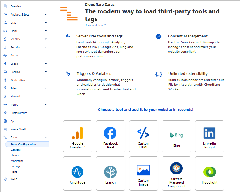
Task: Expand the Speed menu arrow
Action: (x=46, y=64)
